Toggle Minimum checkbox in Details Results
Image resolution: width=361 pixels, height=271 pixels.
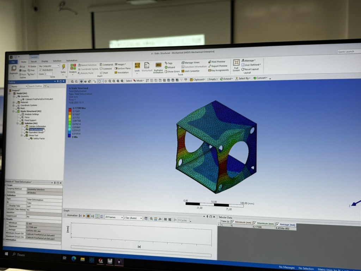tap(7, 223)
